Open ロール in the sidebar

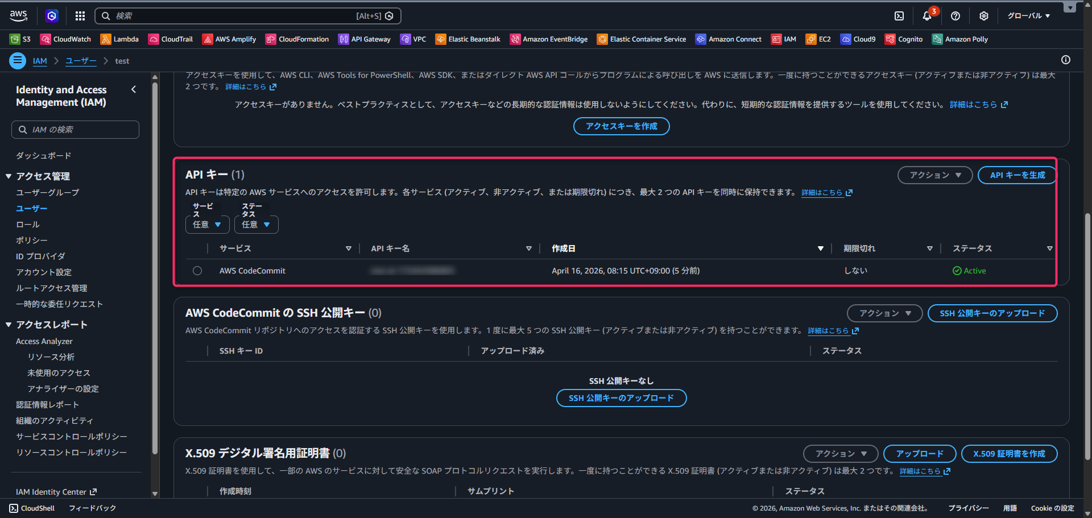pyautogui.click(x=28, y=224)
